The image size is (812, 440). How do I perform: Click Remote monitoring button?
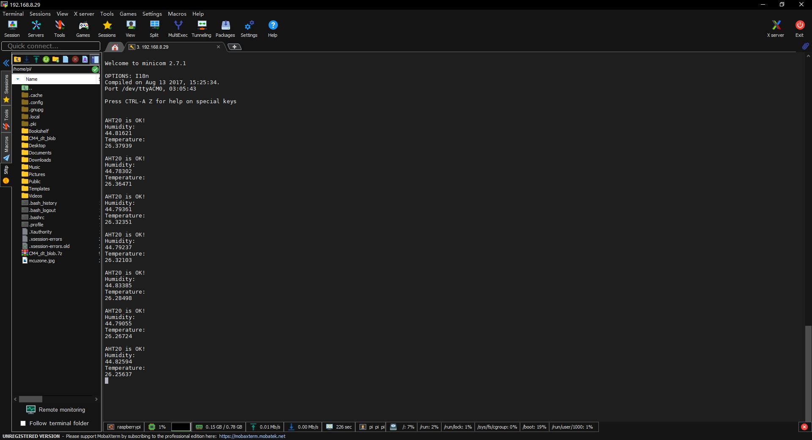pyautogui.click(x=55, y=410)
